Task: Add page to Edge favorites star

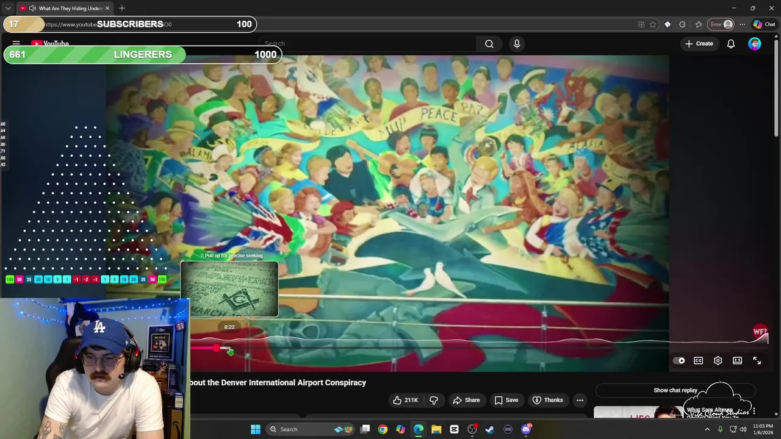Action: (x=653, y=24)
